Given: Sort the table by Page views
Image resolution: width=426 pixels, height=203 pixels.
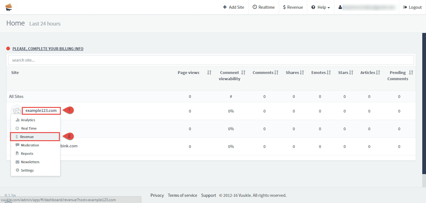Looking at the screenshot, I should (x=209, y=72).
